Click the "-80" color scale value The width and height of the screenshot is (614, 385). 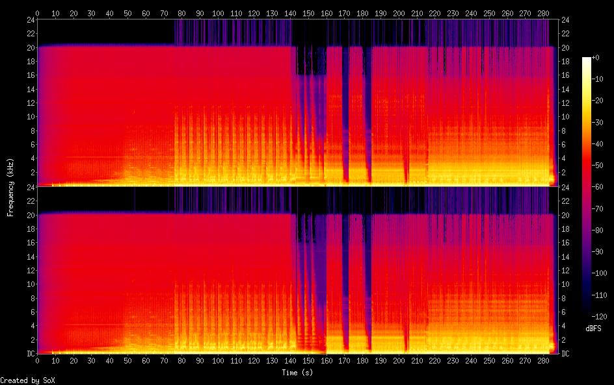[597, 230]
